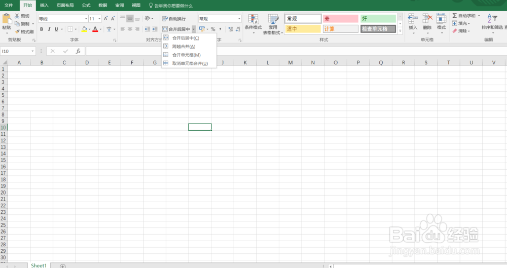
Task: Click the red font color A button
Action: point(95,29)
